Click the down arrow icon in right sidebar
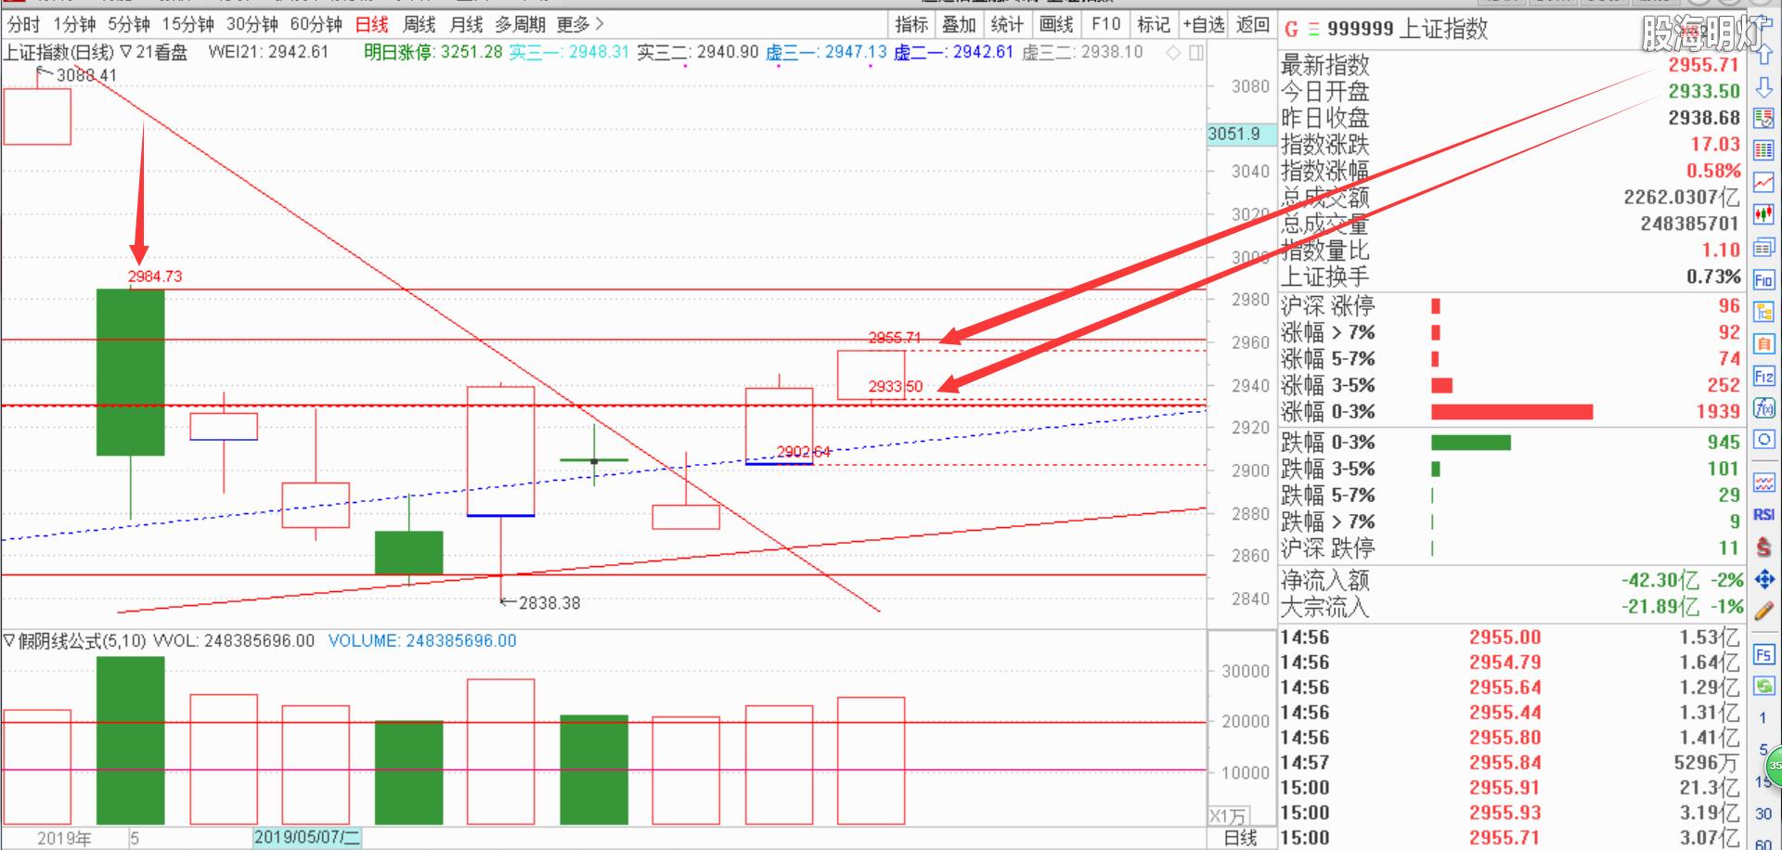The width and height of the screenshot is (1782, 850). click(1763, 88)
